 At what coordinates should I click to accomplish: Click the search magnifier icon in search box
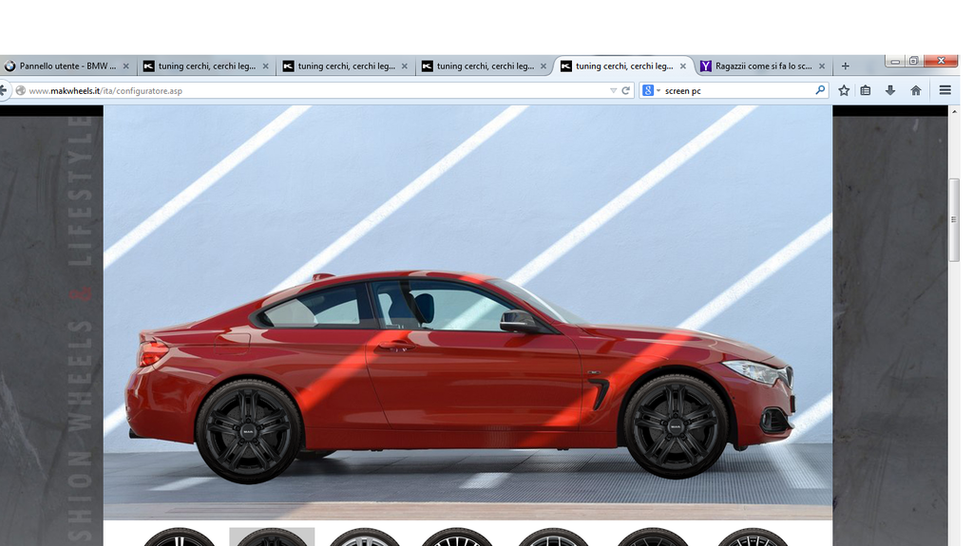820,90
